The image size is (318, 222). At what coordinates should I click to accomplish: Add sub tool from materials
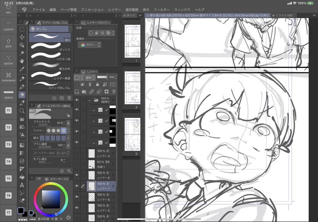coord(54,98)
